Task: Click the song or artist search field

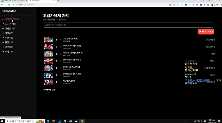Action: [128, 25]
